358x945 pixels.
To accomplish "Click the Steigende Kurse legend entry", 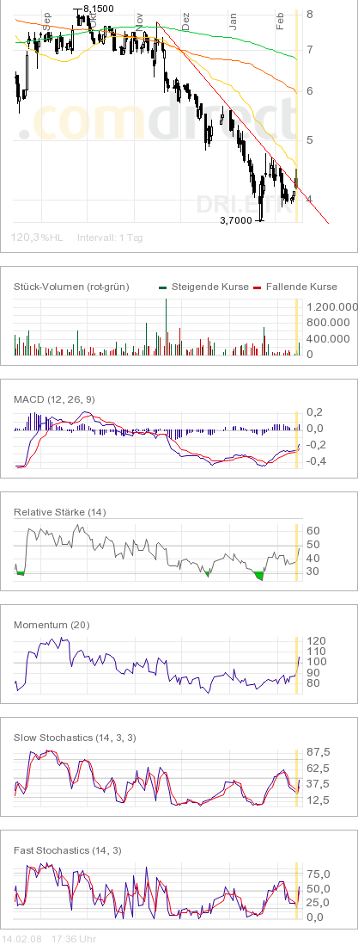I will point(210,287).
